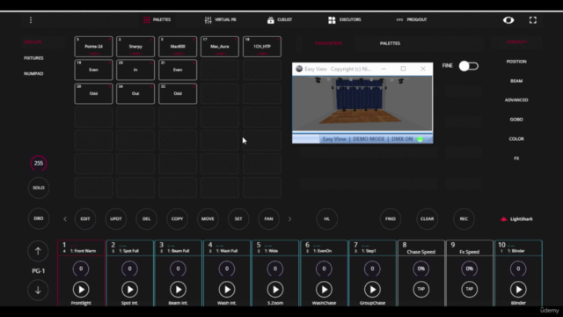This screenshot has width=563, height=317.
Task: Select the Mac600 group
Action: pyautogui.click(x=178, y=47)
